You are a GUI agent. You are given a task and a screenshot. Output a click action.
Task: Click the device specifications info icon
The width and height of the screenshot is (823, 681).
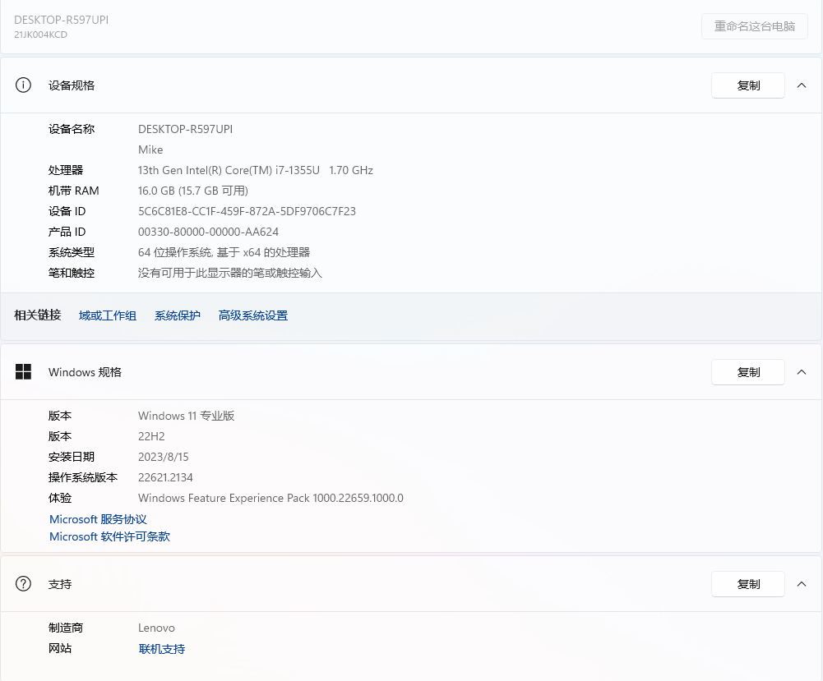tap(23, 85)
